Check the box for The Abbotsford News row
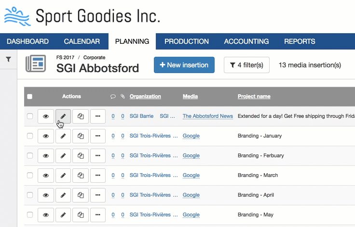This screenshot has height=227, width=355. tap(30, 116)
